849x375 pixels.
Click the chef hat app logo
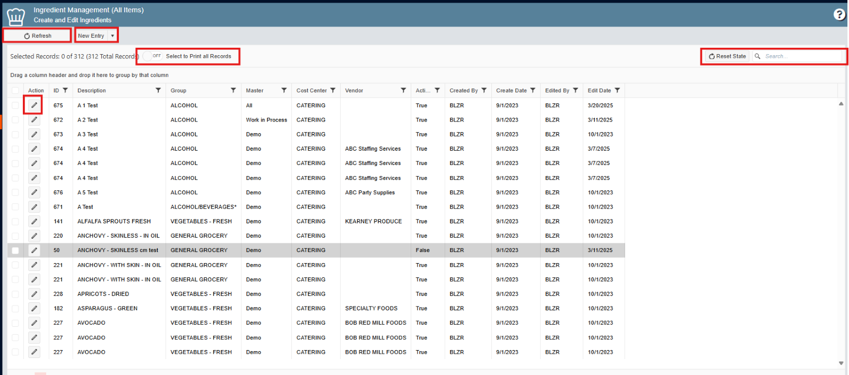pos(16,16)
